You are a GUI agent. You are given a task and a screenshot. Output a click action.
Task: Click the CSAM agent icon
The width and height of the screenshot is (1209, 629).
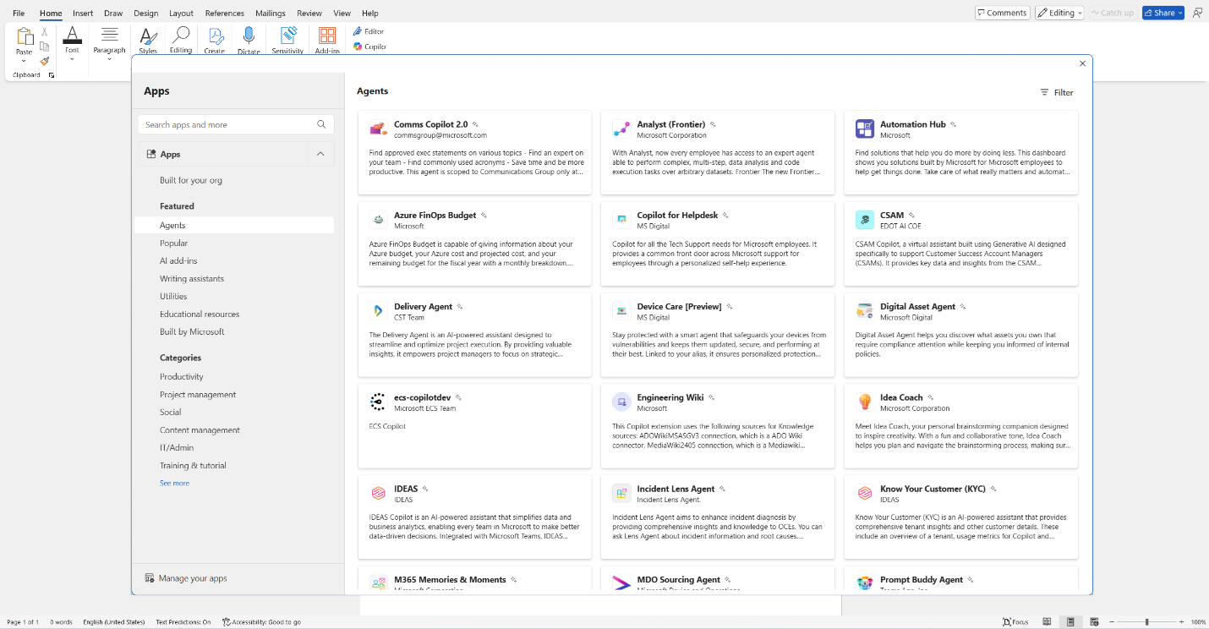[864, 220]
